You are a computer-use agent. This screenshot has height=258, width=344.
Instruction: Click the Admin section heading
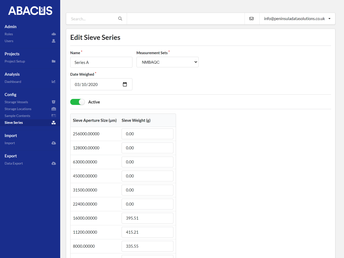[x=11, y=27]
